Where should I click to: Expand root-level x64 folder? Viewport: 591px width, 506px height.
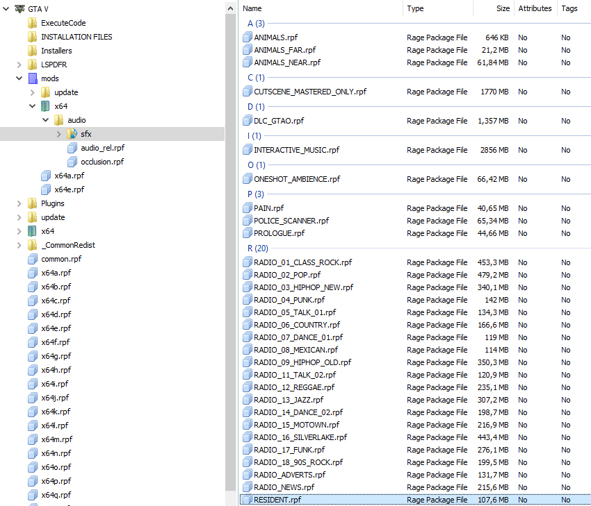coord(19,231)
